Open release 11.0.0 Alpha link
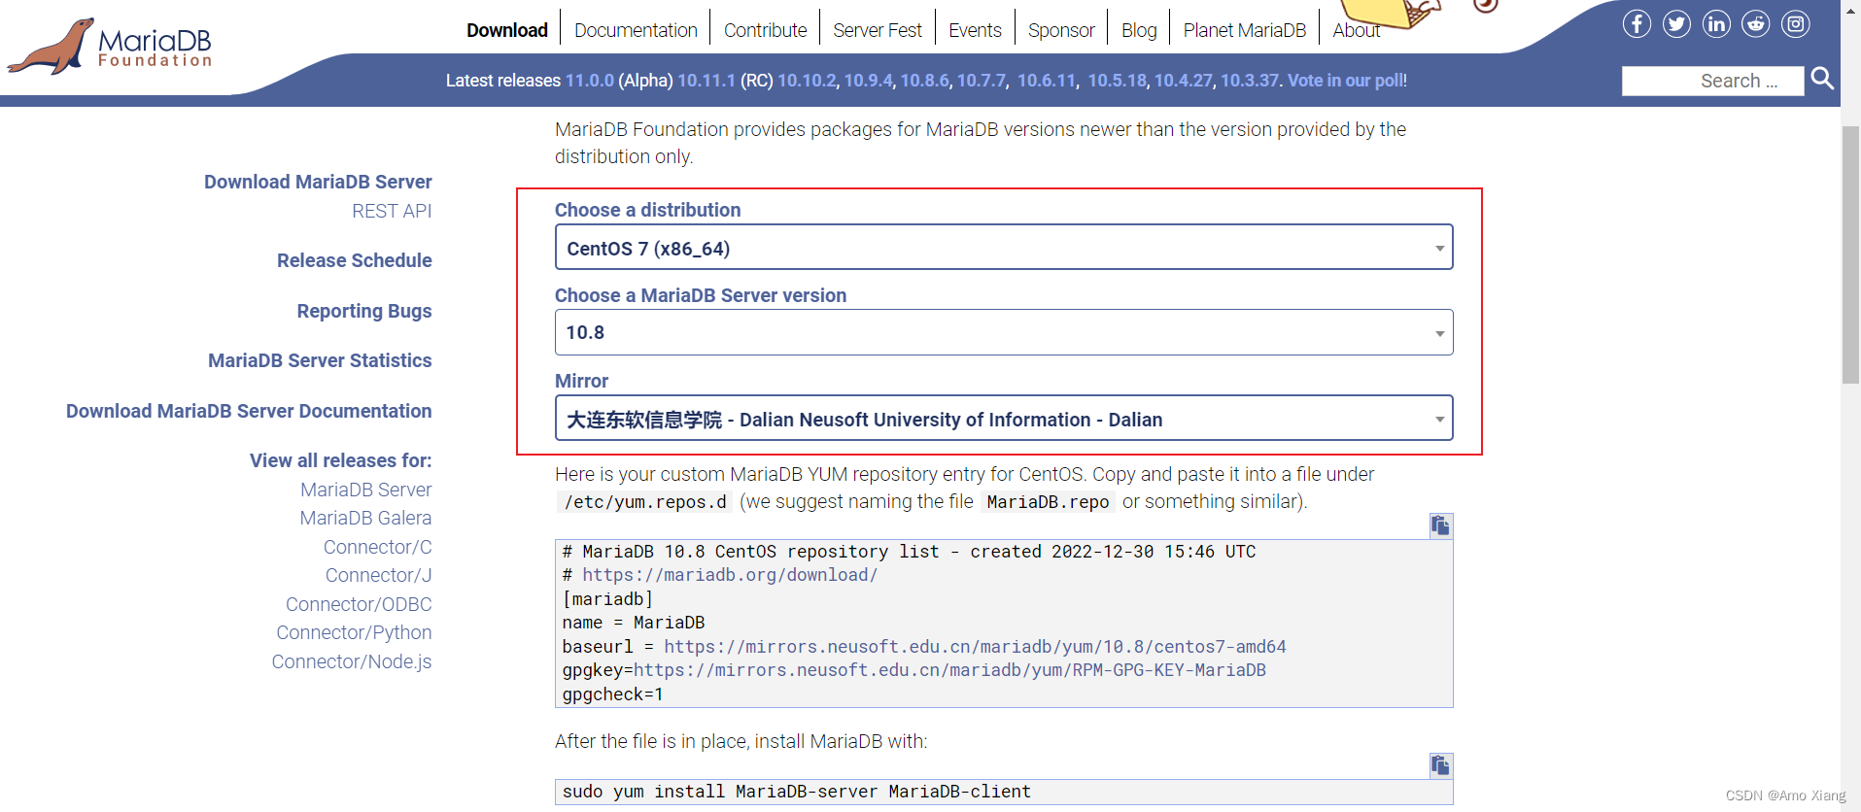 click(590, 81)
